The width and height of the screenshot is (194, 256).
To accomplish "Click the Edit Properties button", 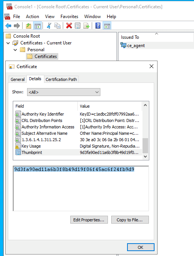I will (89, 220).
